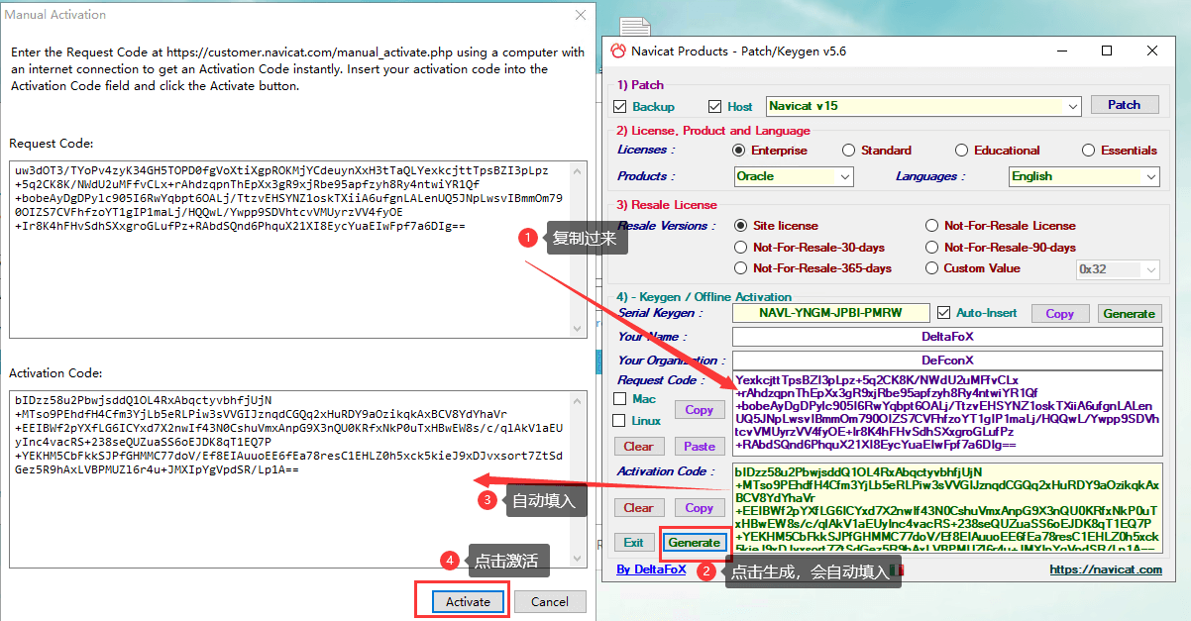
Task: Enable the Linux checkbox
Action: 620,421
